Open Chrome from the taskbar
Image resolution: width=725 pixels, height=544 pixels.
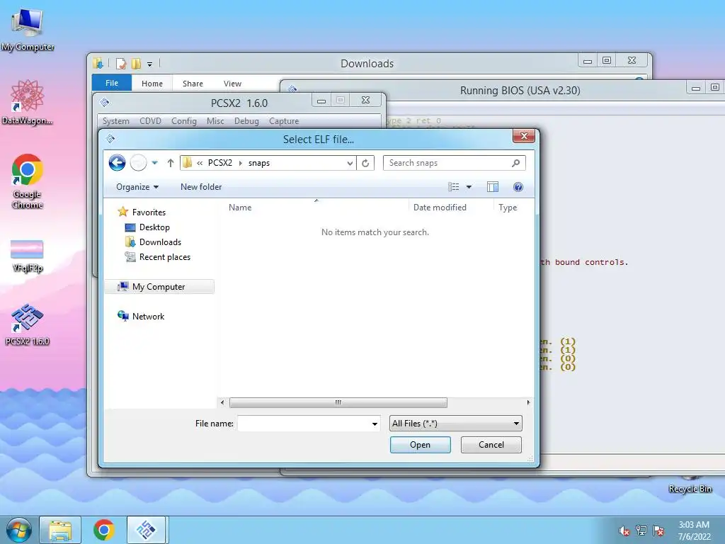click(103, 530)
